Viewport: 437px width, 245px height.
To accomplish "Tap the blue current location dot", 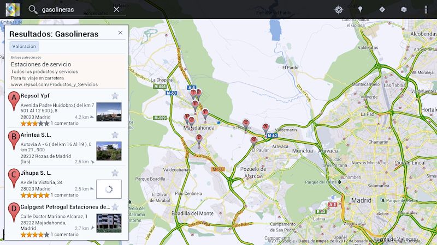I will (219, 122).
